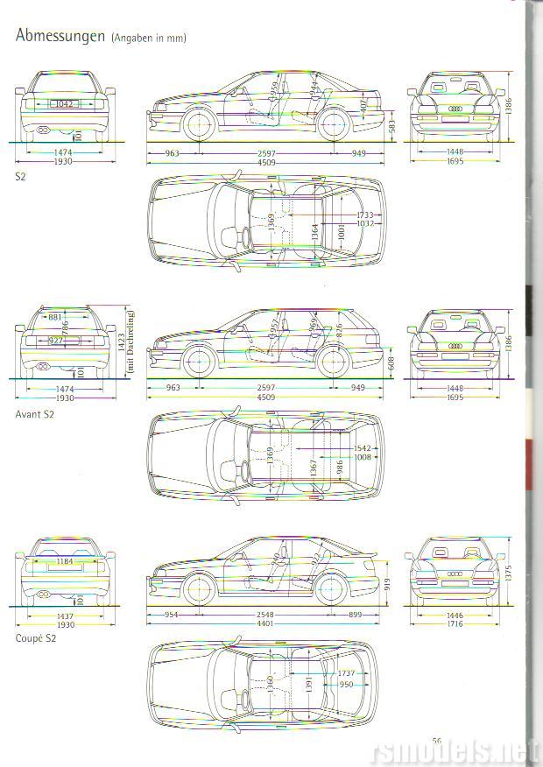Click the overall length value "4401"

265,623
